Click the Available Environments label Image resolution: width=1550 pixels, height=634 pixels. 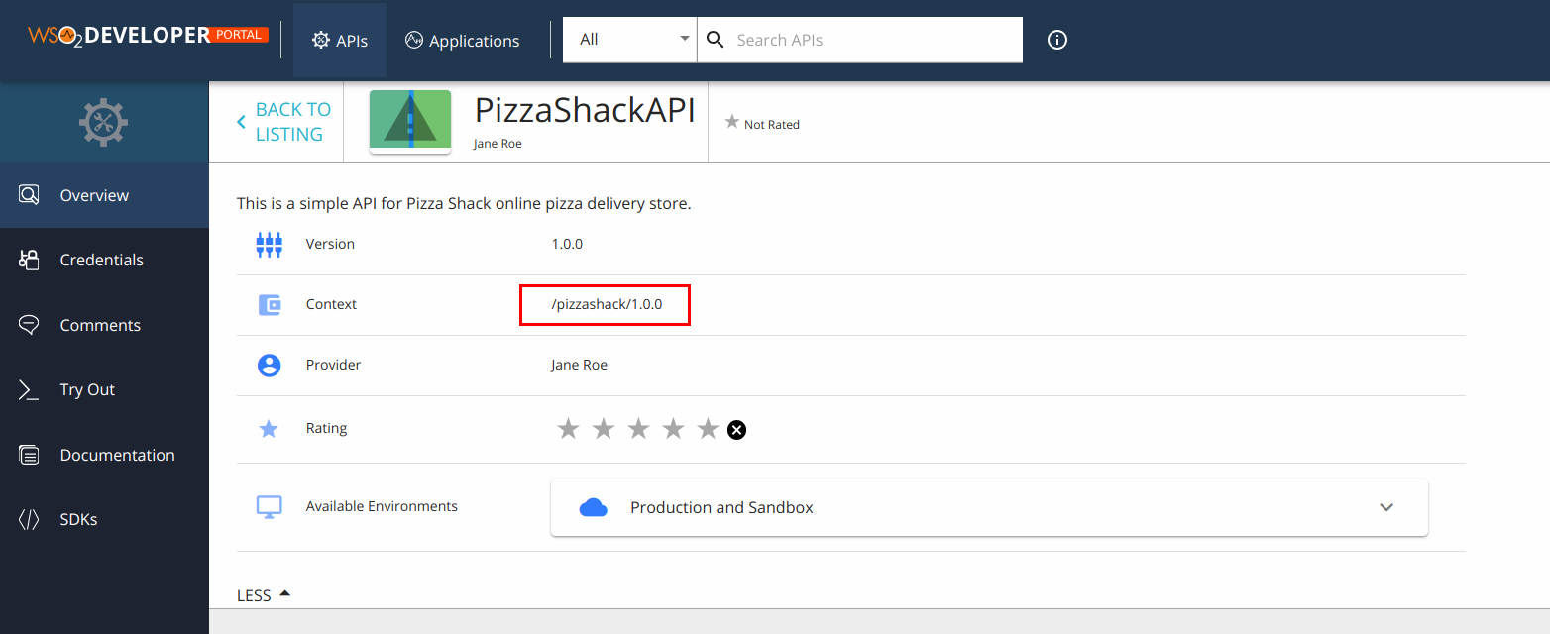pyautogui.click(x=382, y=506)
